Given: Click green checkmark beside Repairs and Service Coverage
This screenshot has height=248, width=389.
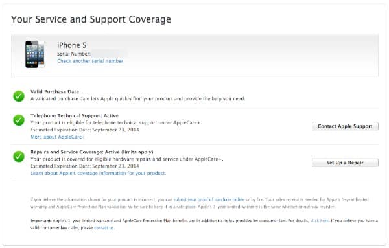Looking at the screenshot, I should click(19, 156).
